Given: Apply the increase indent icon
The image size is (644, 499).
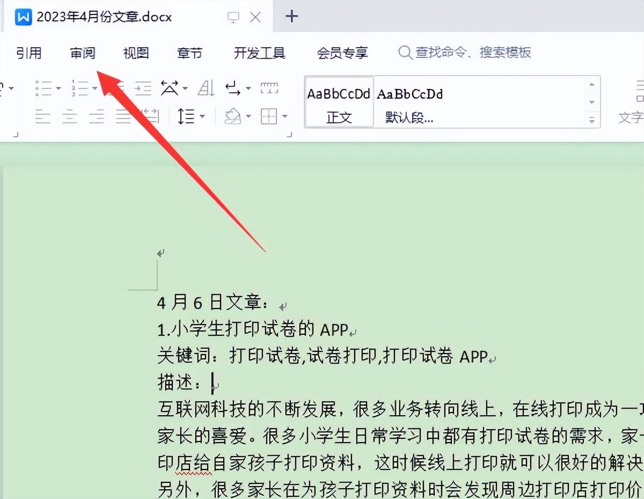Looking at the screenshot, I should [143, 87].
